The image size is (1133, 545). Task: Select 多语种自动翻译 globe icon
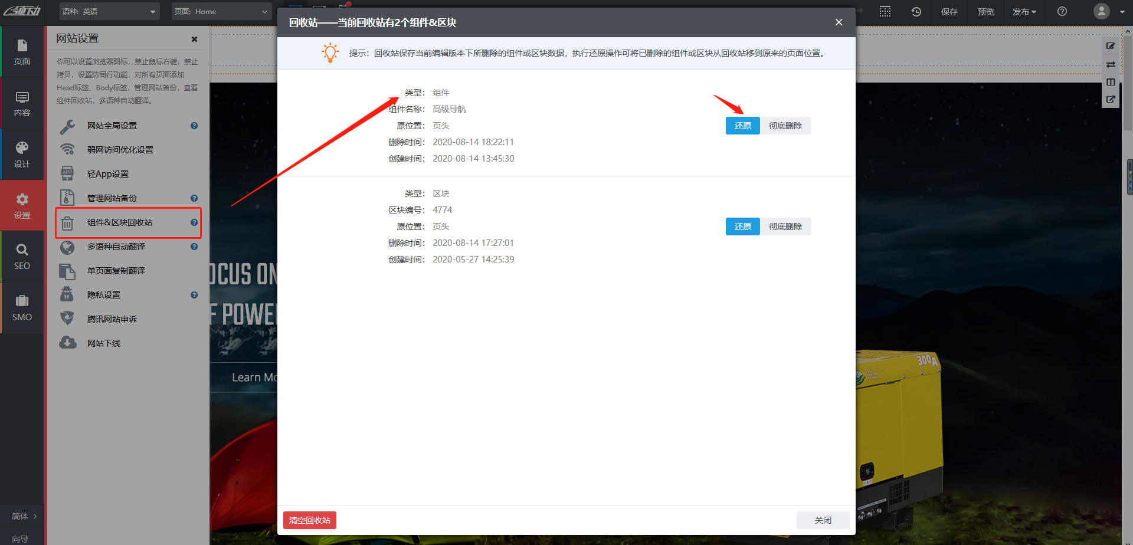[67, 247]
